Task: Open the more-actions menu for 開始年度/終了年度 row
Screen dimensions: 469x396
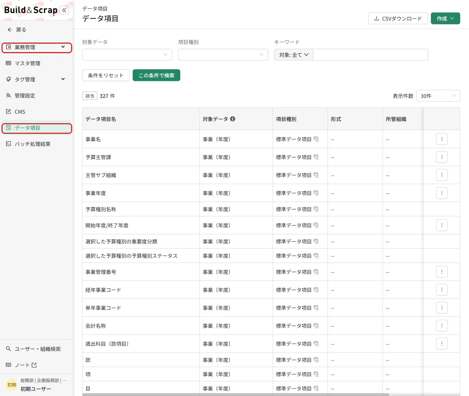Action: [442, 225]
